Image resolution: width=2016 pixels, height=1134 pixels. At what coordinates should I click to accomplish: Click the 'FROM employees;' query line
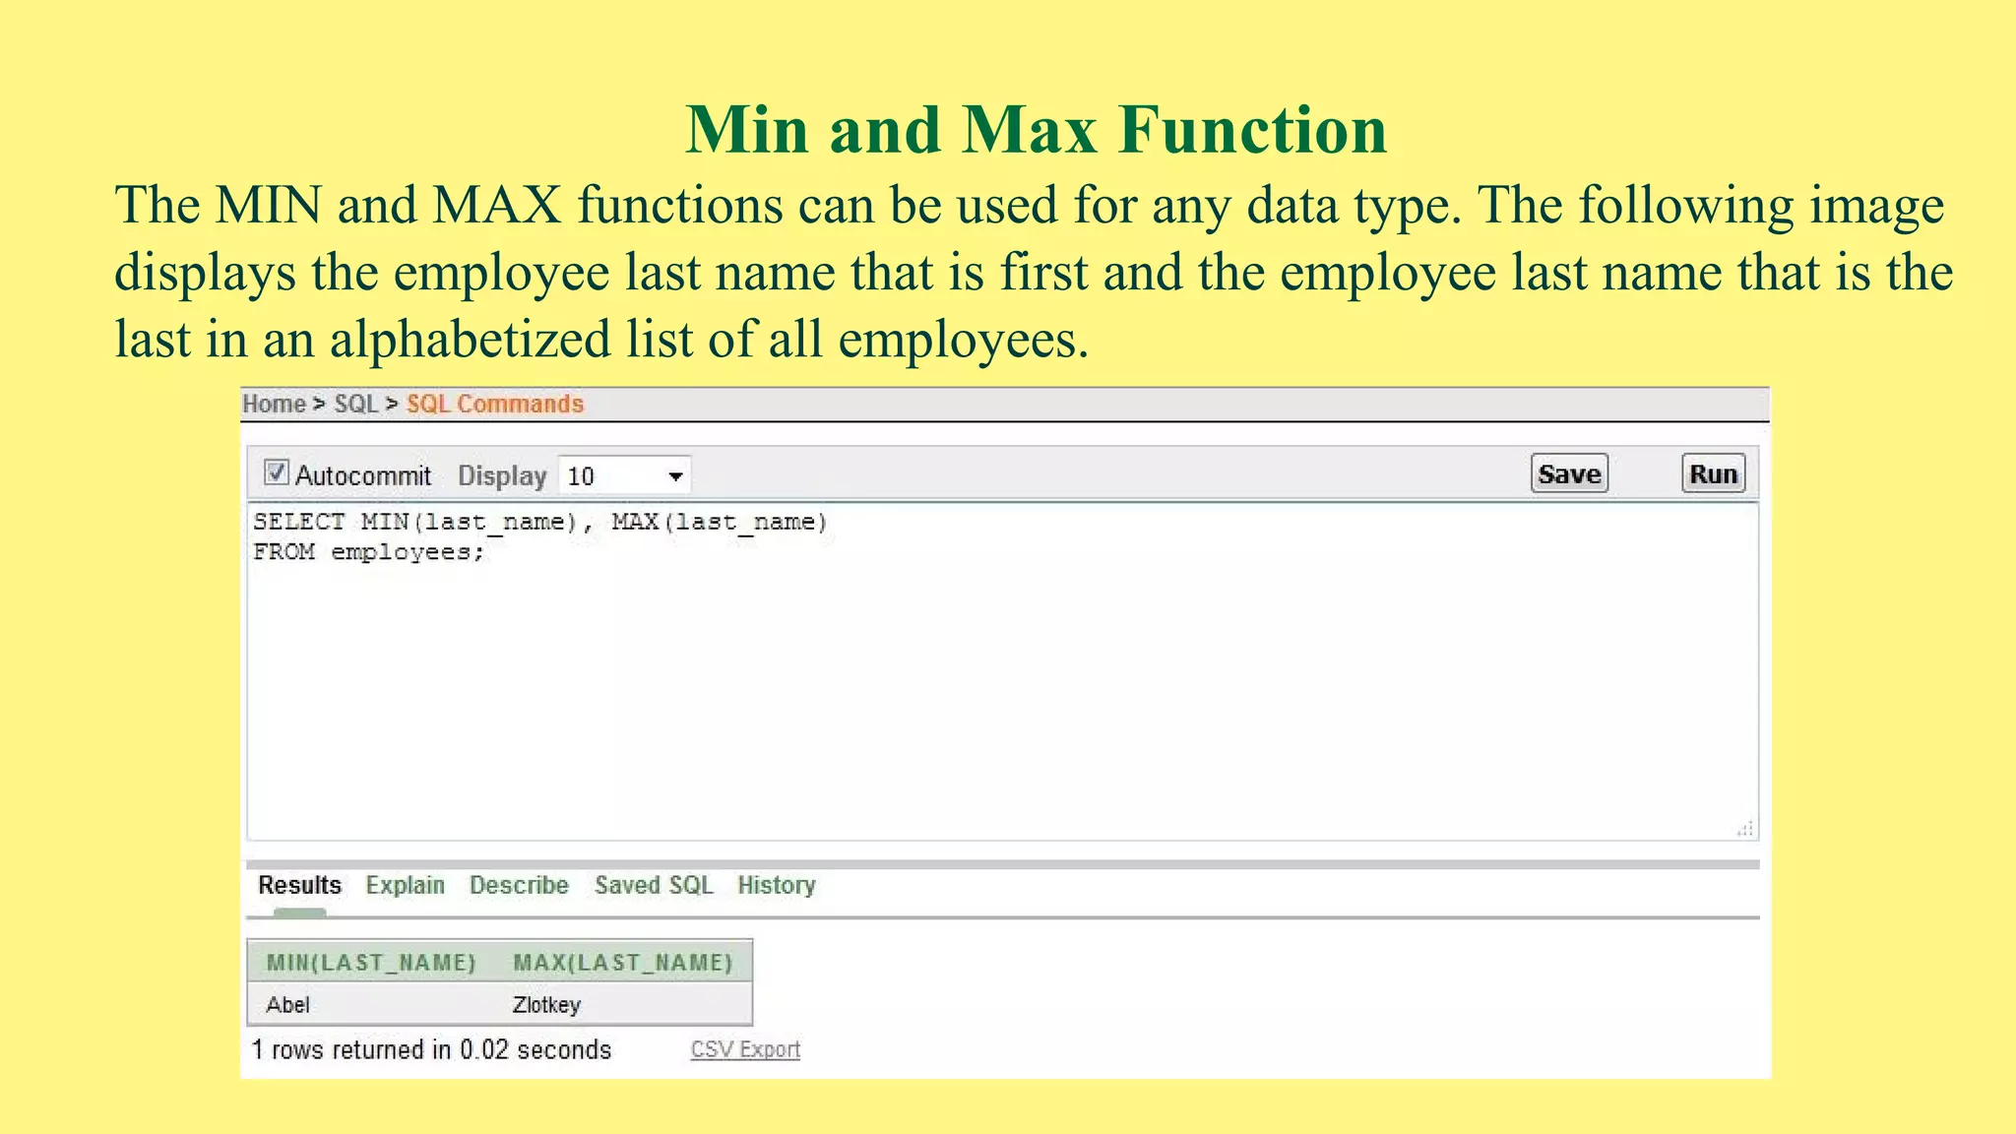coord(369,552)
